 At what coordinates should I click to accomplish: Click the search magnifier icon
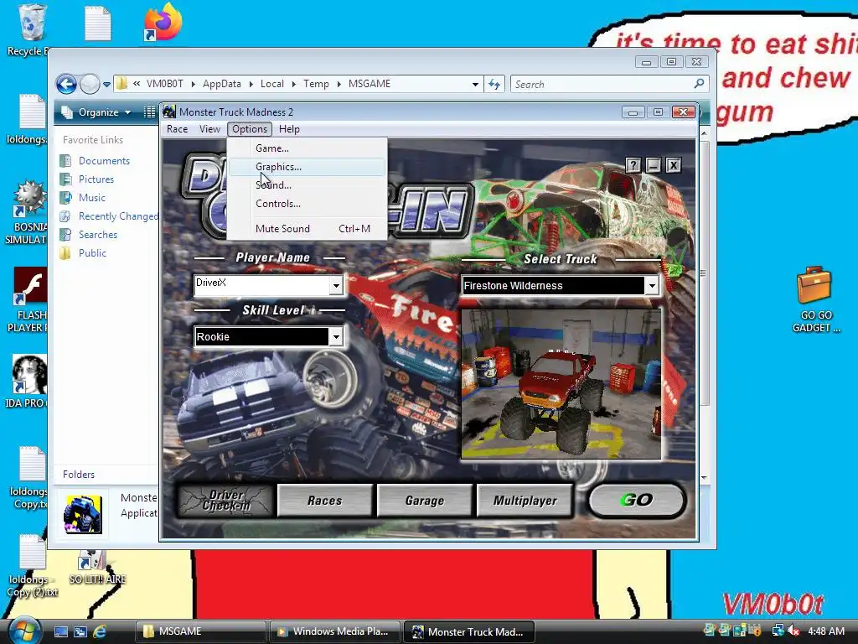coord(700,84)
